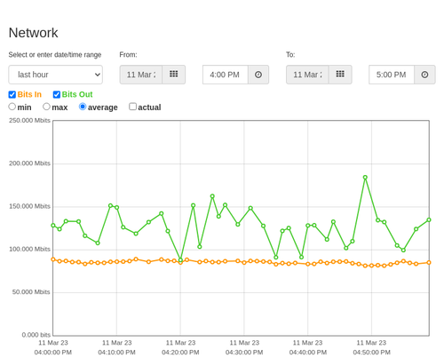Click the To time field 5:00 PM

(x=392, y=75)
